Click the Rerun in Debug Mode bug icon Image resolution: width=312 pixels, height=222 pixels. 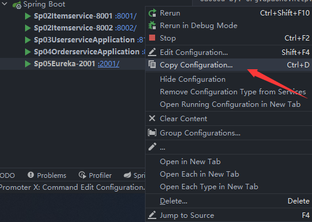152,26
